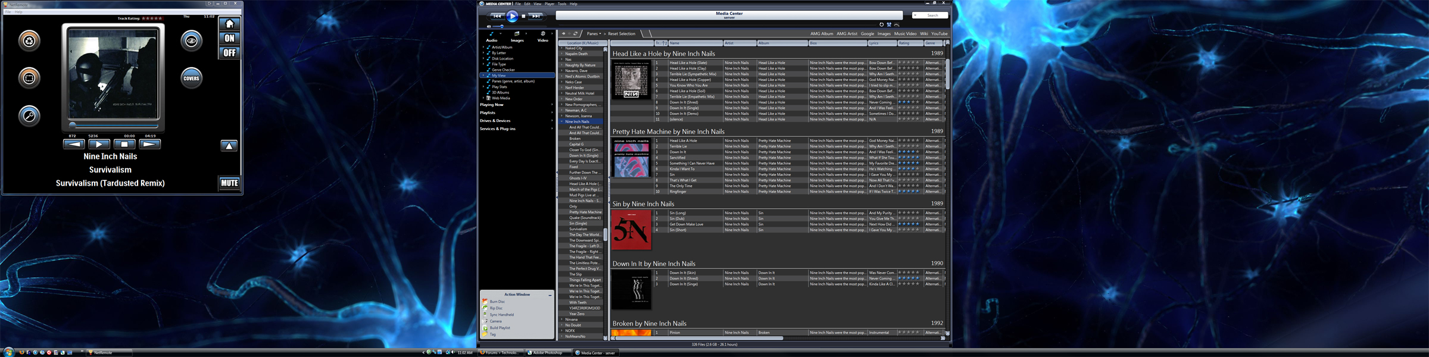Open Media Center File menu
Image resolution: width=1429 pixels, height=357 pixels.
(x=518, y=4)
